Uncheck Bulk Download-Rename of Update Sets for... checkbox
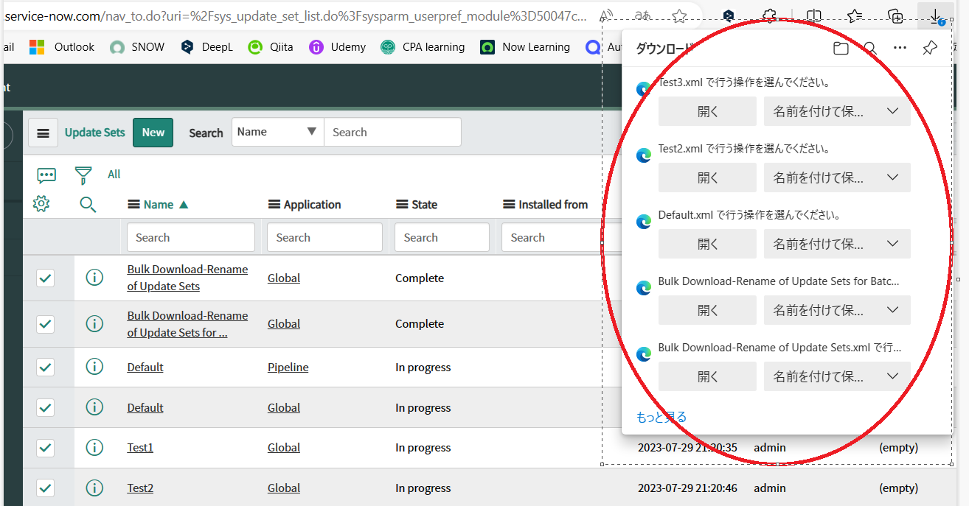This screenshot has height=506, width=969. [45, 323]
